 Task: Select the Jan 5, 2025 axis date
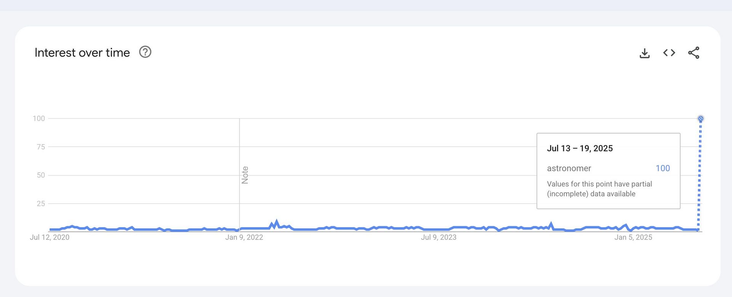[x=633, y=237]
